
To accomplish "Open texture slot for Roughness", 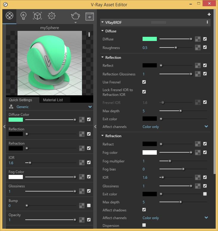I will [x=198, y=48].
